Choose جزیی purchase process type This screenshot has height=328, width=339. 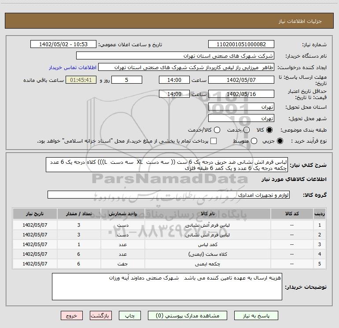click(280, 141)
